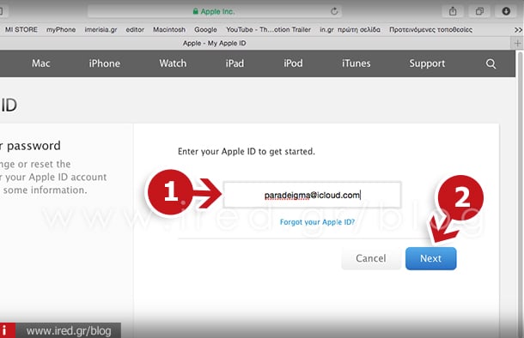Click the green lock Apple Inc. address
Image resolution: width=524 pixels, height=338 pixels.
click(x=214, y=11)
